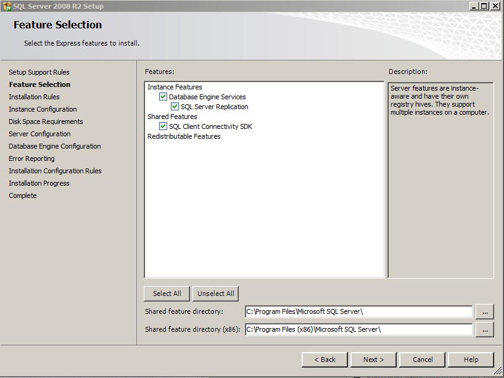
Task: Select the Shared Features tree node
Action: click(x=172, y=117)
